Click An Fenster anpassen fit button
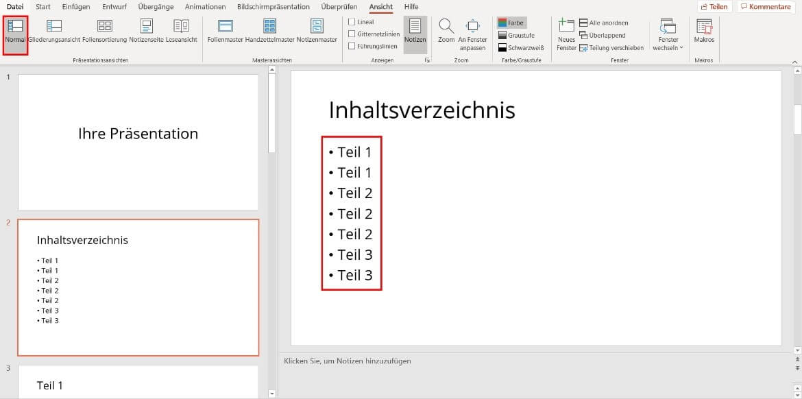 [x=472, y=34]
